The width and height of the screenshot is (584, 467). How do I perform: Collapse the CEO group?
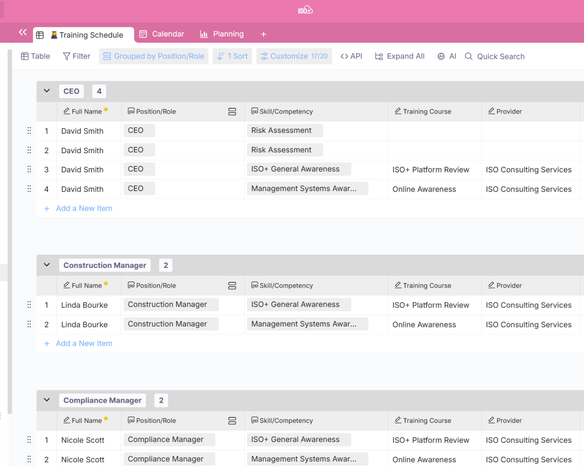pyautogui.click(x=47, y=91)
